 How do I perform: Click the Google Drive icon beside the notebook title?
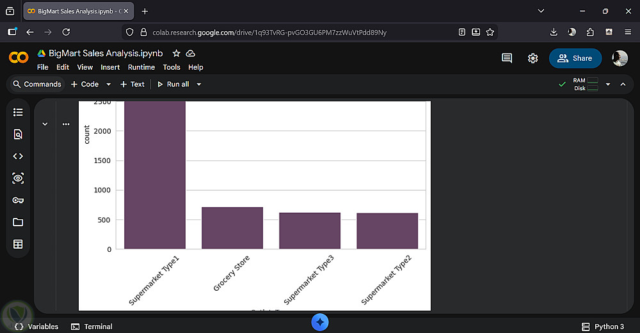pyautogui.click(x=41, y=54)
